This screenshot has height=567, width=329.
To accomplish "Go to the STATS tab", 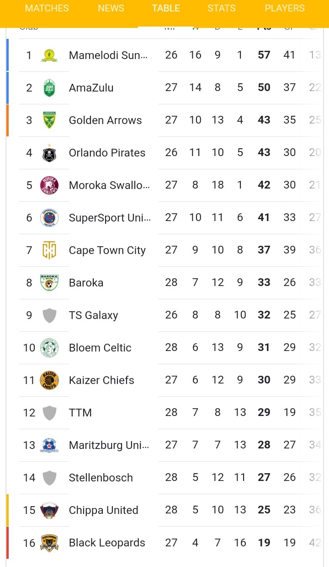I will pyautogui.click(x=222, y=8).
